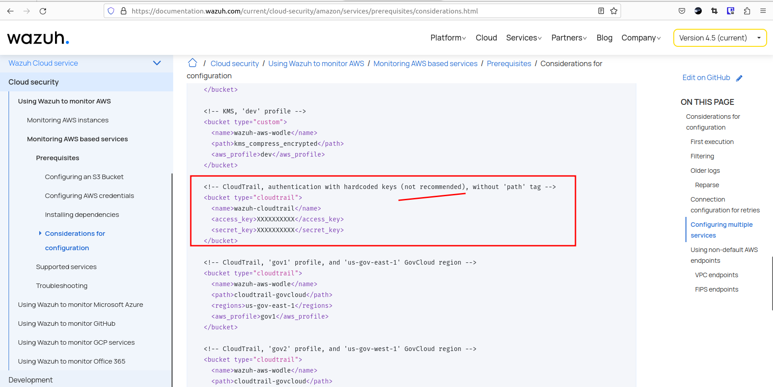
Task: Jump to First execution section
Action: [712, 142]
